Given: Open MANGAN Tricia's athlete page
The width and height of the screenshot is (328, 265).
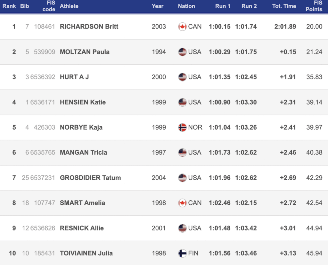Looking at the screenshot, I should (83, 153).
